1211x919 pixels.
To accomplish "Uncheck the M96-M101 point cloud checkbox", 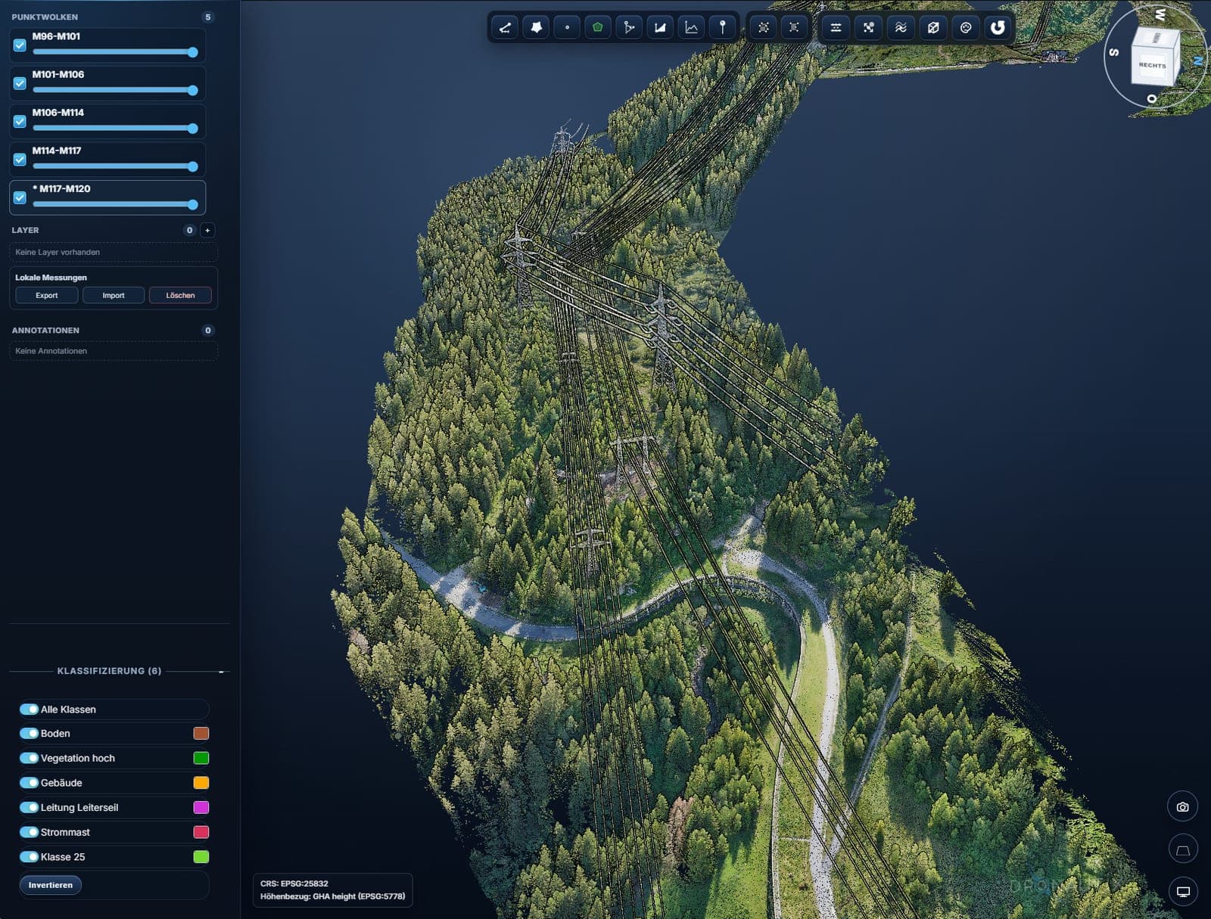I will click(20, 45).
